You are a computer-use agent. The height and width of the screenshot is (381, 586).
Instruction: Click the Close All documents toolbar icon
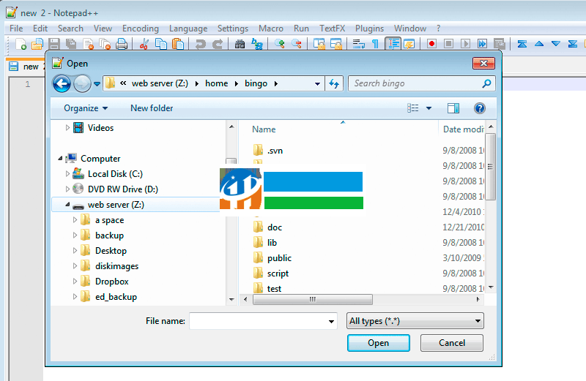[x=105, y=44]
